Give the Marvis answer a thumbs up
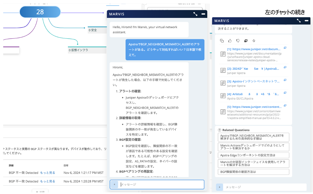Screen dimensions: 313x194 (230, 41)
